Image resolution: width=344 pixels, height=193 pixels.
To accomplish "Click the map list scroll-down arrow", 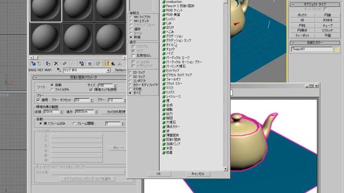I will [226, 169].
